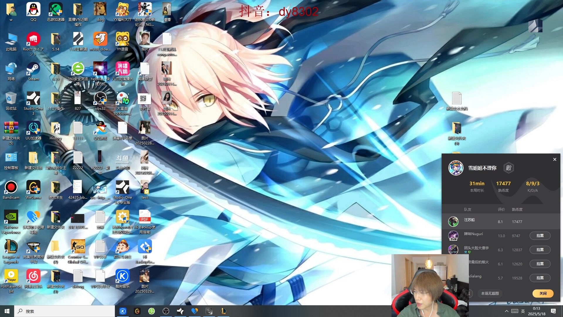Open the 迅游加速器 desktop icon
Image resolution: width=563 pixels, height=317 pixels.
pos(56,12)
